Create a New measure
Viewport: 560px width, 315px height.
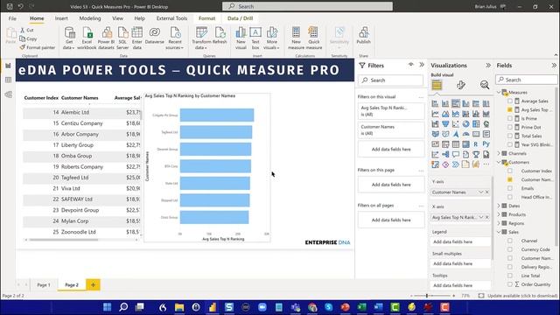point(296,38)
